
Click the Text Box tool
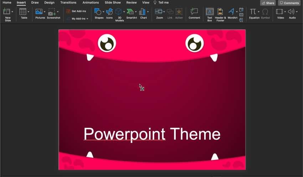point(210,12)
